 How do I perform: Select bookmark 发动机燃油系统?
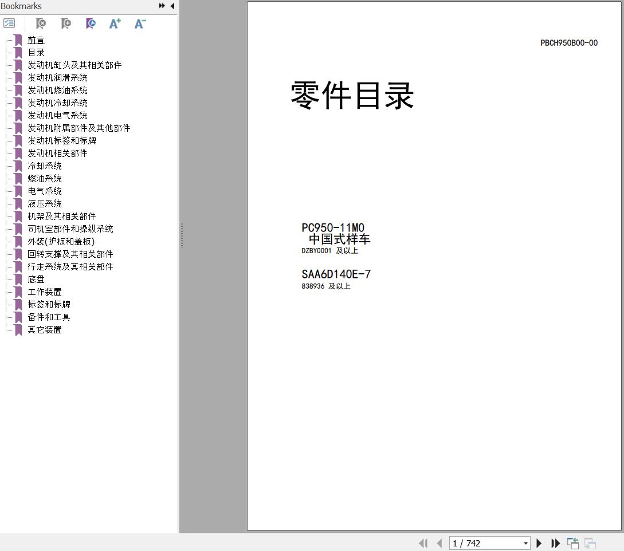click(57, 90)
